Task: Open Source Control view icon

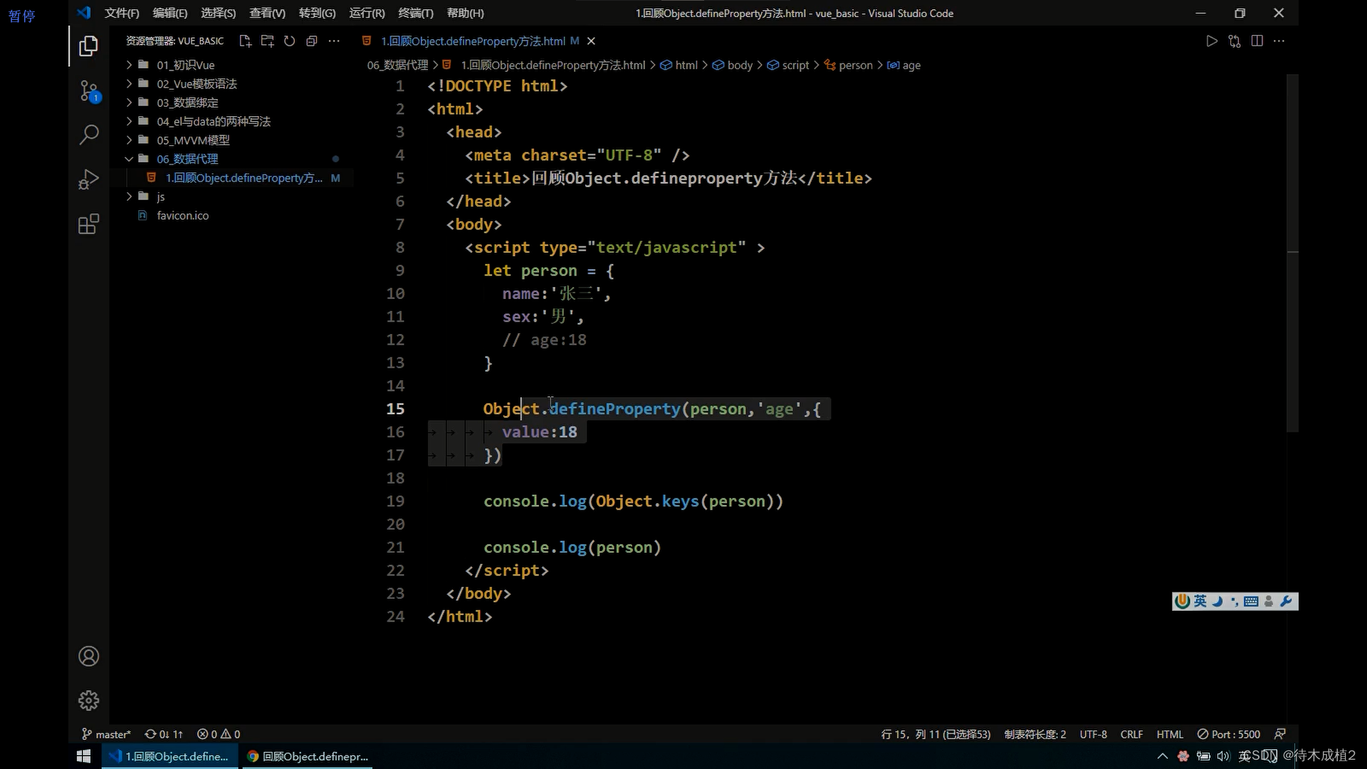Action: 88,90
